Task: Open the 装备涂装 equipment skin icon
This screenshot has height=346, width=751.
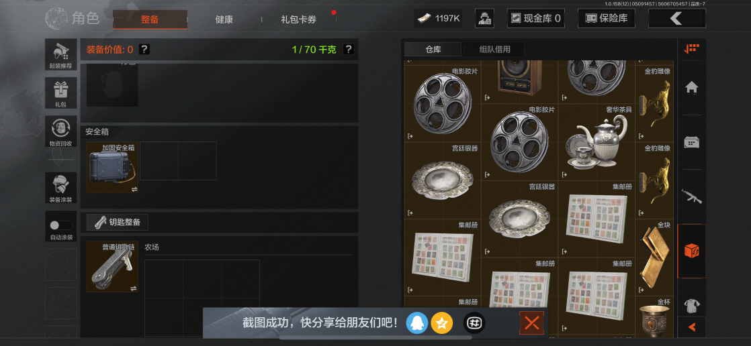Action: click(x=61, y=187)
